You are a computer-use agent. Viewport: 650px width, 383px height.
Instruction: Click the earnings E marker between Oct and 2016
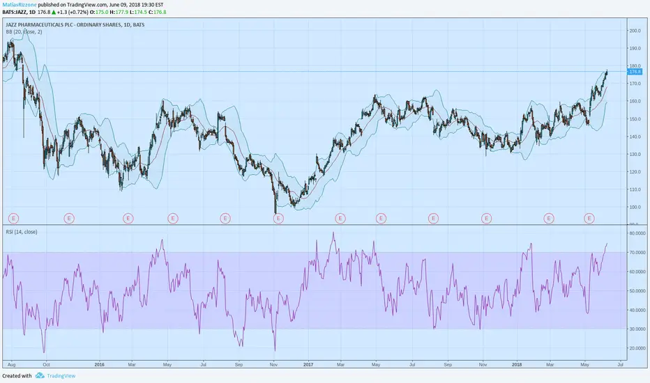pos(69,218)
